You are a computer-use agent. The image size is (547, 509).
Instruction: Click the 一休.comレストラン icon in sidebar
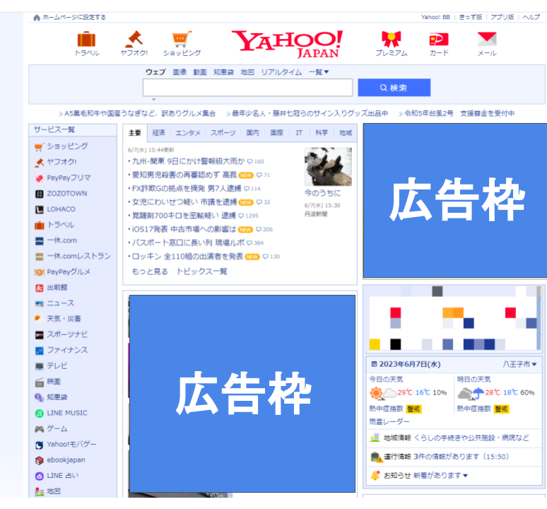click(40, 257)
